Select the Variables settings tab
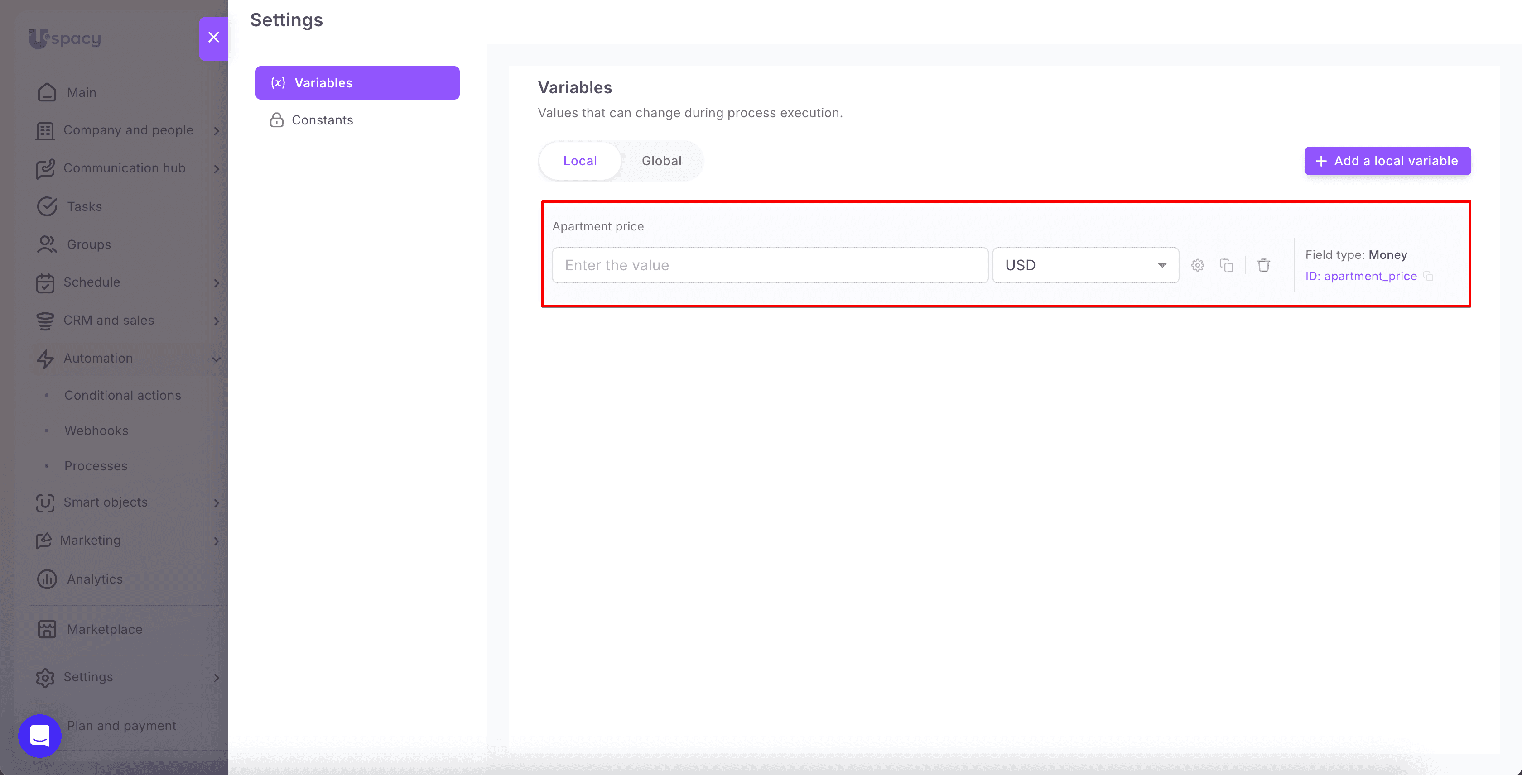1522x775 pixels. pos(357,83)
